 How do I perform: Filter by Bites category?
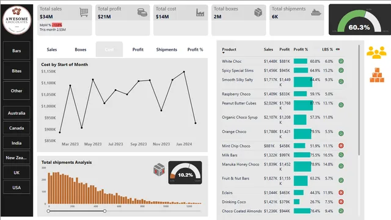tap(16, 71)
